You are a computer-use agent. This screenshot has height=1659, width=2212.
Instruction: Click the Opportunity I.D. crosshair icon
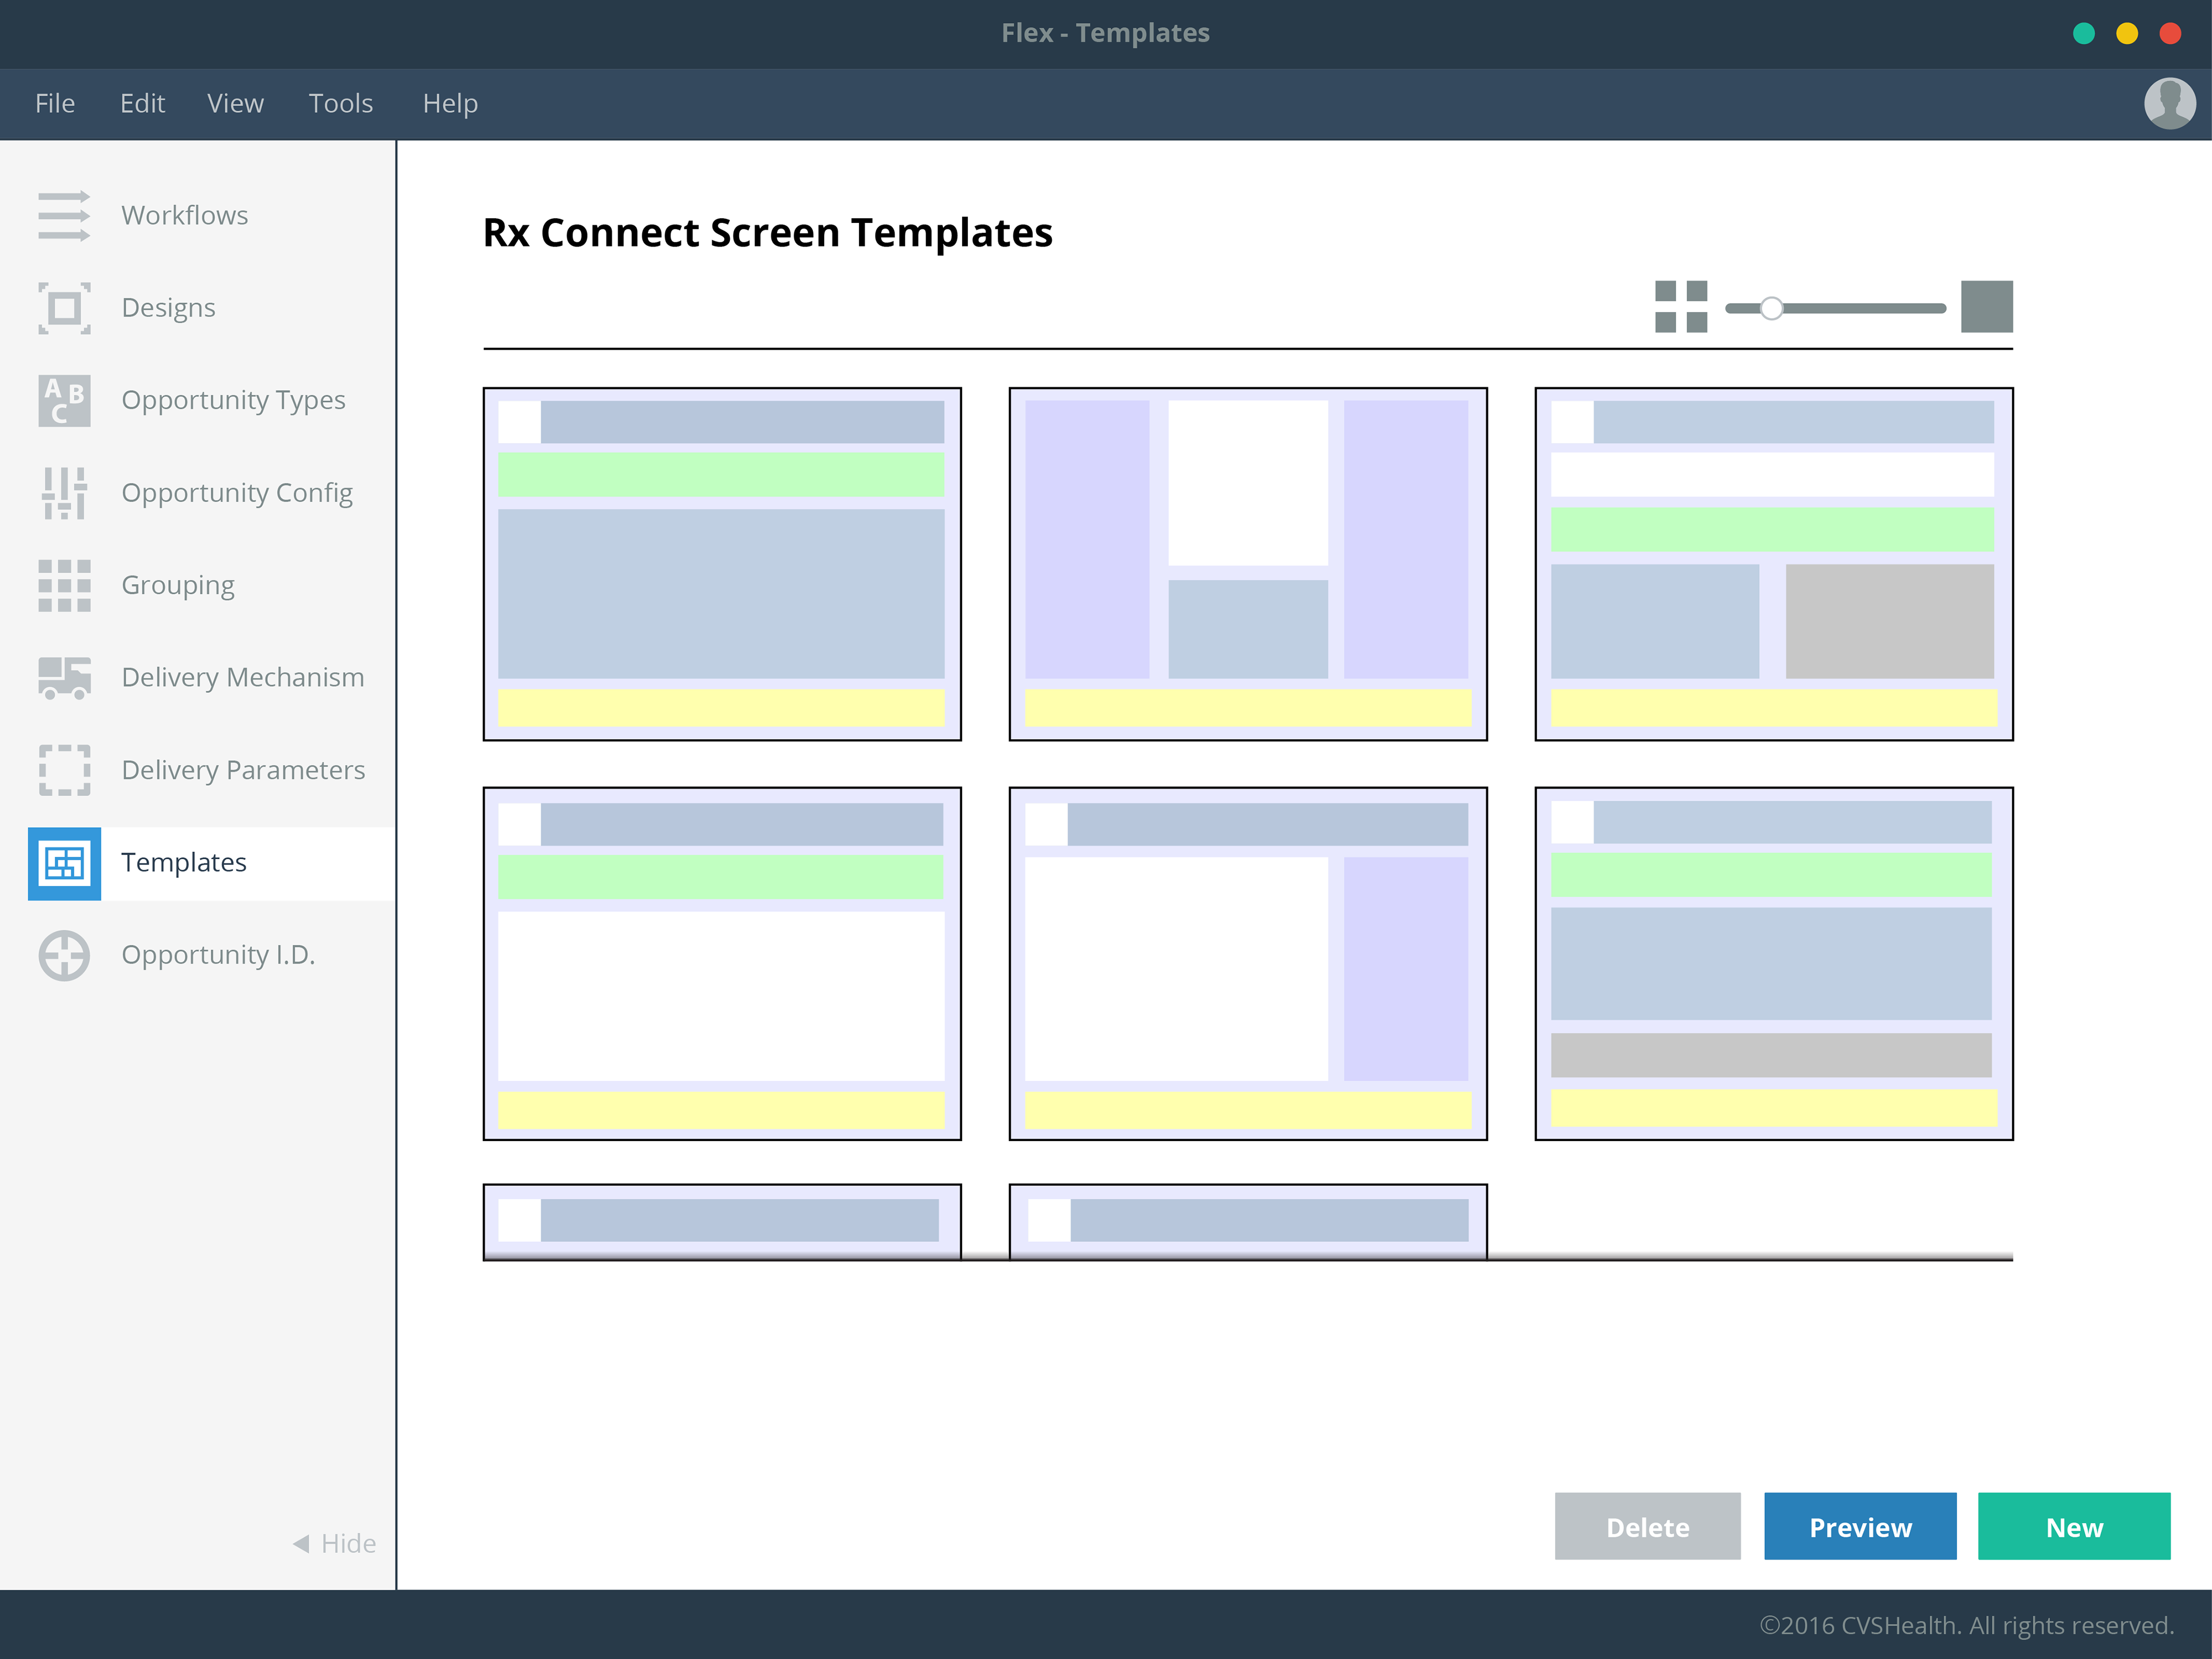coord(64,955)
